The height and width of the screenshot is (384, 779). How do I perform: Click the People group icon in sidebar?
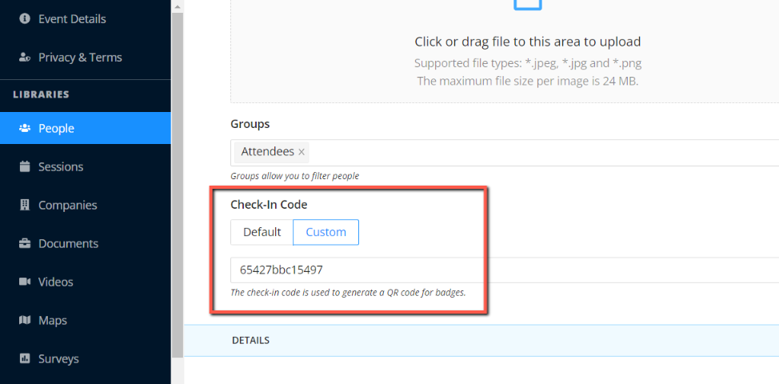pos(25,128)
